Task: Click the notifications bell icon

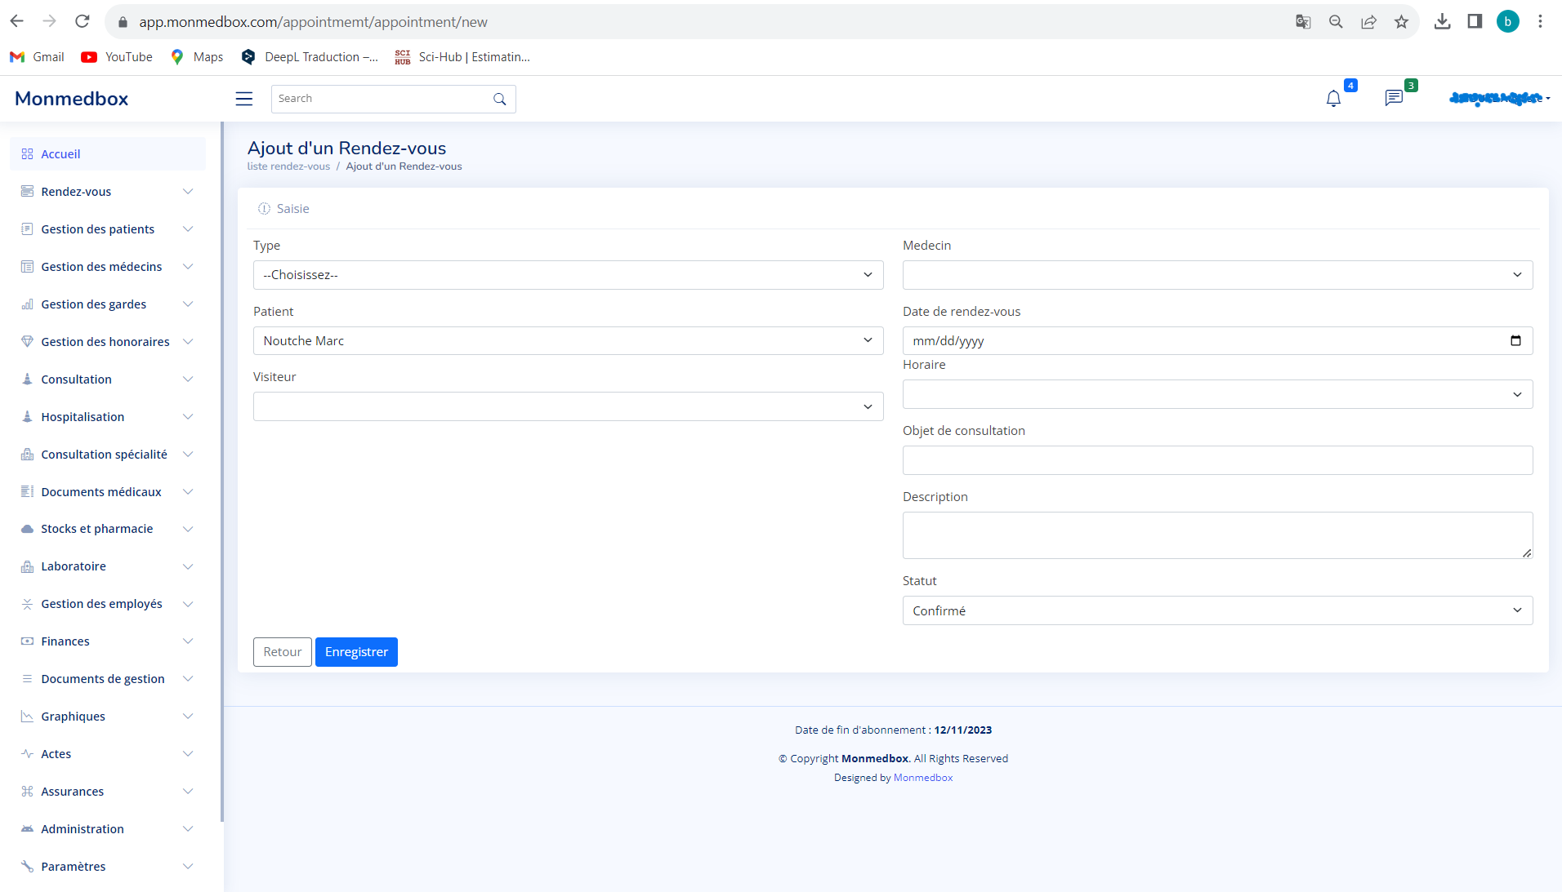Action: coord(1333,99)
